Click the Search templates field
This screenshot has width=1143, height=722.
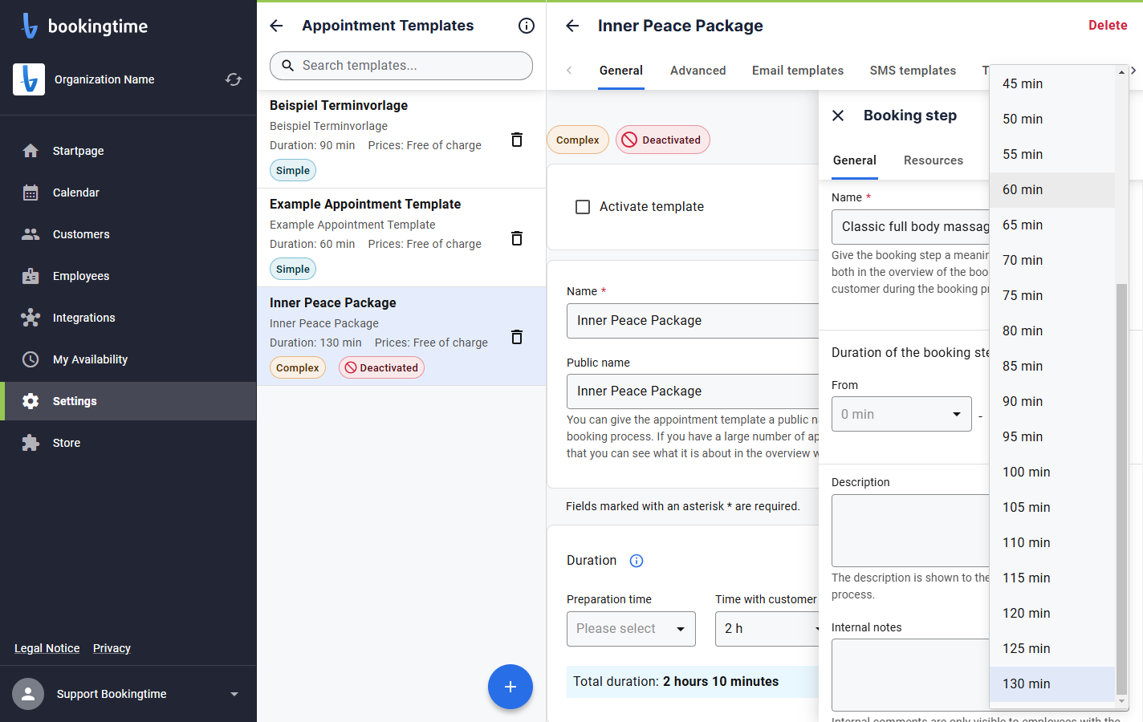coord(401,66)
